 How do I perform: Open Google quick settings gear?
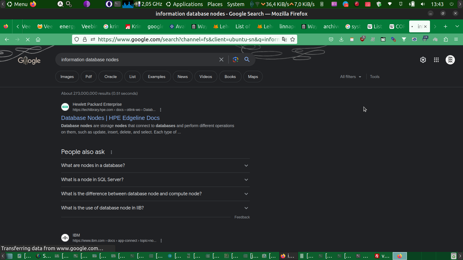point(423,60)
